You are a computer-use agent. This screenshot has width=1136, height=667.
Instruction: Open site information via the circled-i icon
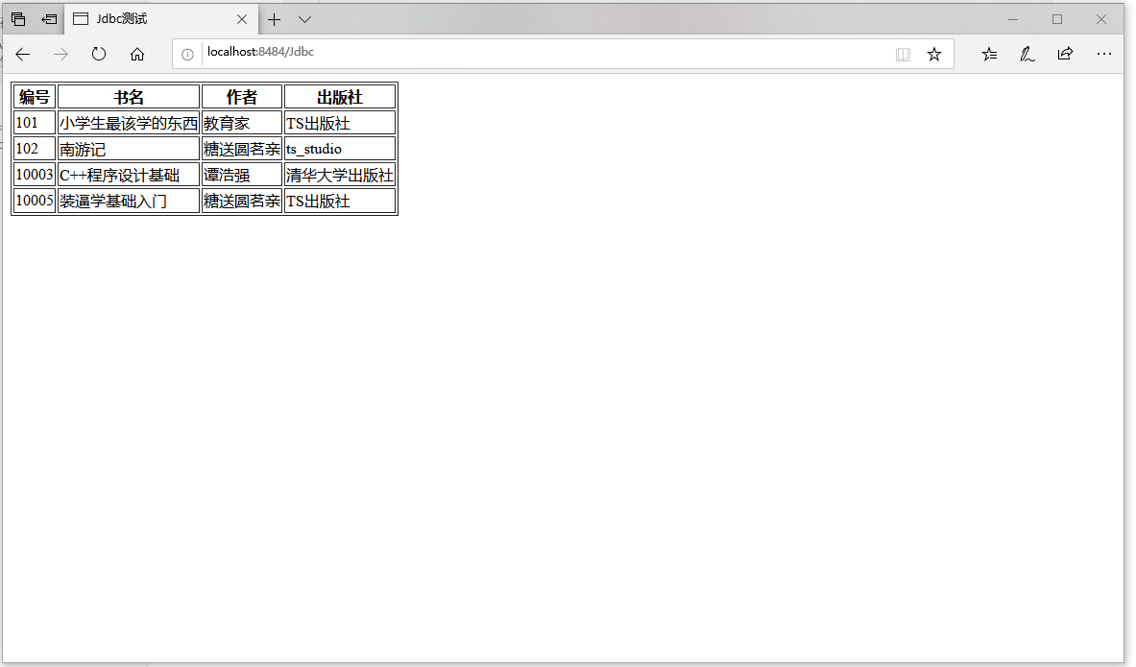186,54
